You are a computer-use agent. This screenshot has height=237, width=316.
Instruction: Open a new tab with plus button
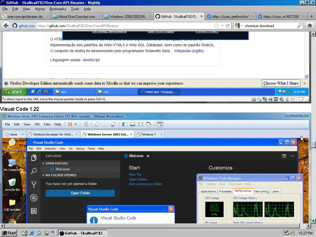[312, 17]
